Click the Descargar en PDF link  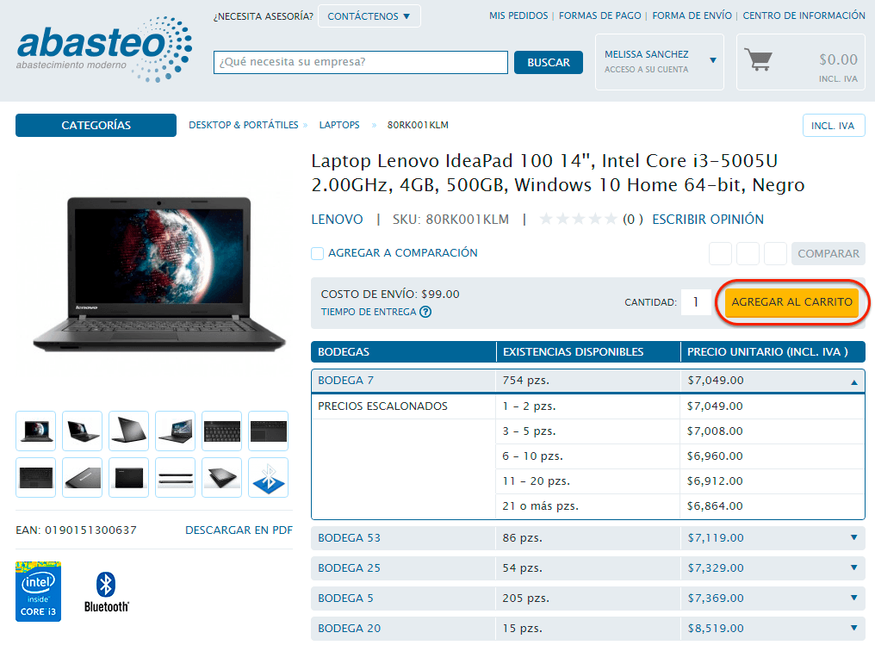point(239,530)
